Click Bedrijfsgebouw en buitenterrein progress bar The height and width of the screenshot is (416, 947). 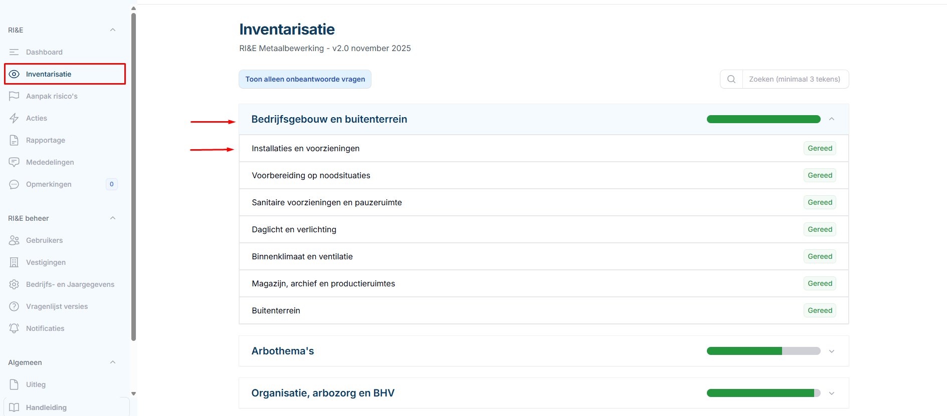(x=764, y=119)
